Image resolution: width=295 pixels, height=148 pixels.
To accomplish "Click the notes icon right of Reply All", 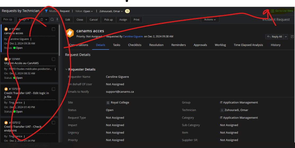I will pyautogui.click(x=292, y=37).
